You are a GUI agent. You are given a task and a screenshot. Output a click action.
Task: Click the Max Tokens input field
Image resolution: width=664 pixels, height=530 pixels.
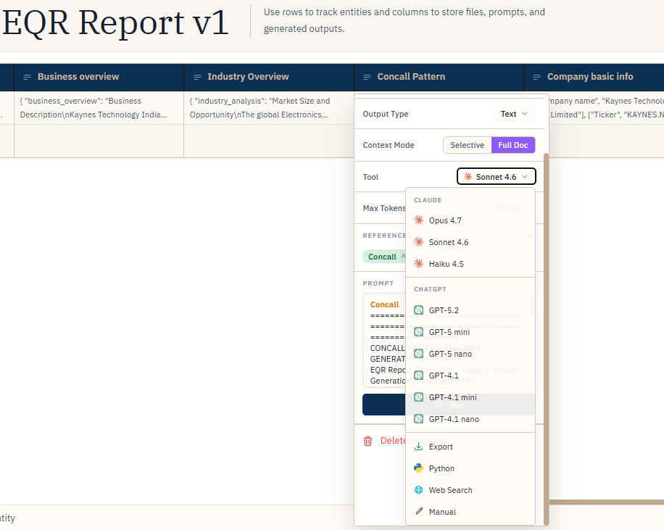(502, 208)
